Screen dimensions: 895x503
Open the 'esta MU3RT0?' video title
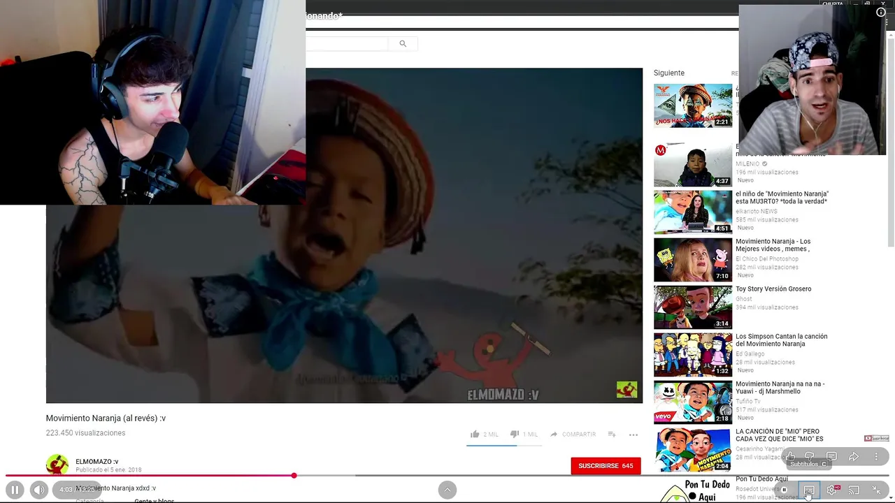point(782,198)
